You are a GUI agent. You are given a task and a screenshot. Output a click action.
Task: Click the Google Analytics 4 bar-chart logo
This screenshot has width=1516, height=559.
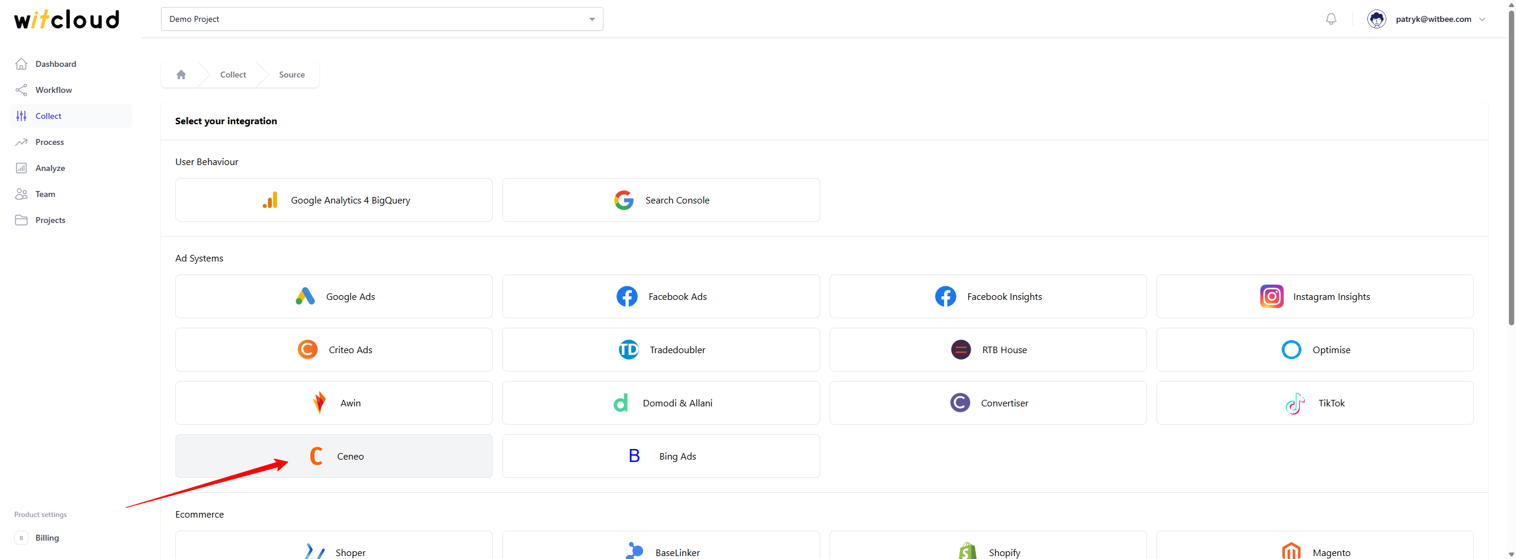coord(270,200)
